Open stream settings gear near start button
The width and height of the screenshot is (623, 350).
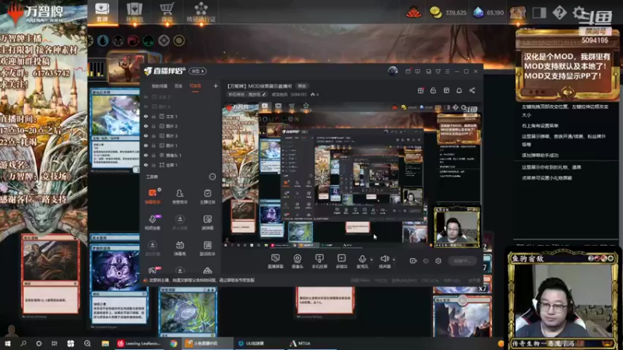(x=438, y=261)
